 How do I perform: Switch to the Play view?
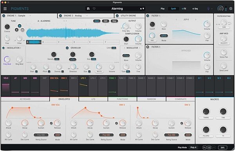tap(163, 9)
